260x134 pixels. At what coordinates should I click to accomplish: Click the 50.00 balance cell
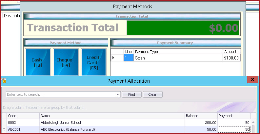(201, 129)
